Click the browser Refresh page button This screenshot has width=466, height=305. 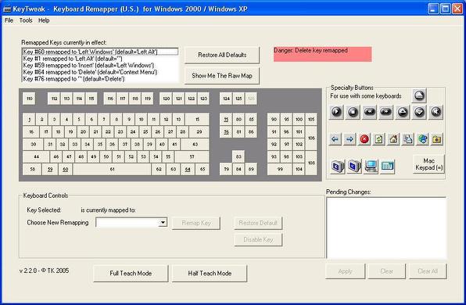point(378,139)
